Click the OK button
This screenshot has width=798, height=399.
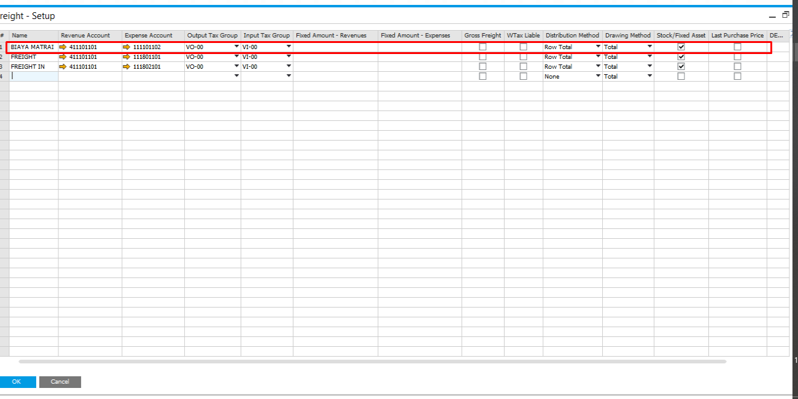tap(17, 382)
